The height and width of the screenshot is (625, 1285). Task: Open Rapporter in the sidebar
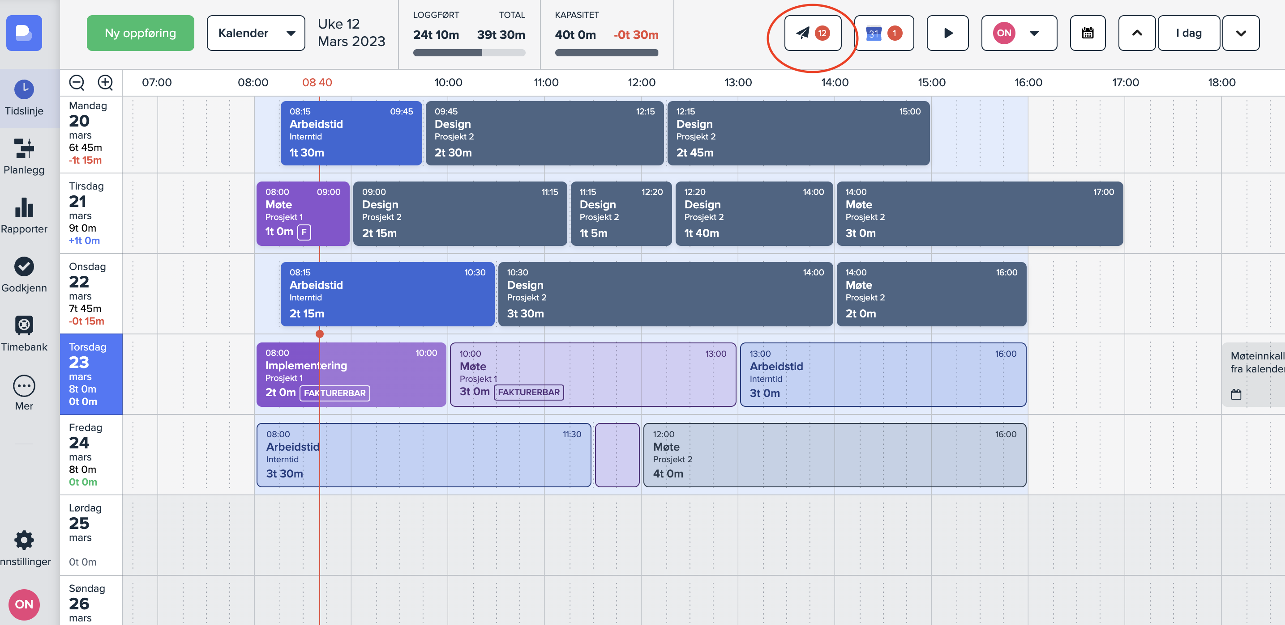(x=24, y=215)
